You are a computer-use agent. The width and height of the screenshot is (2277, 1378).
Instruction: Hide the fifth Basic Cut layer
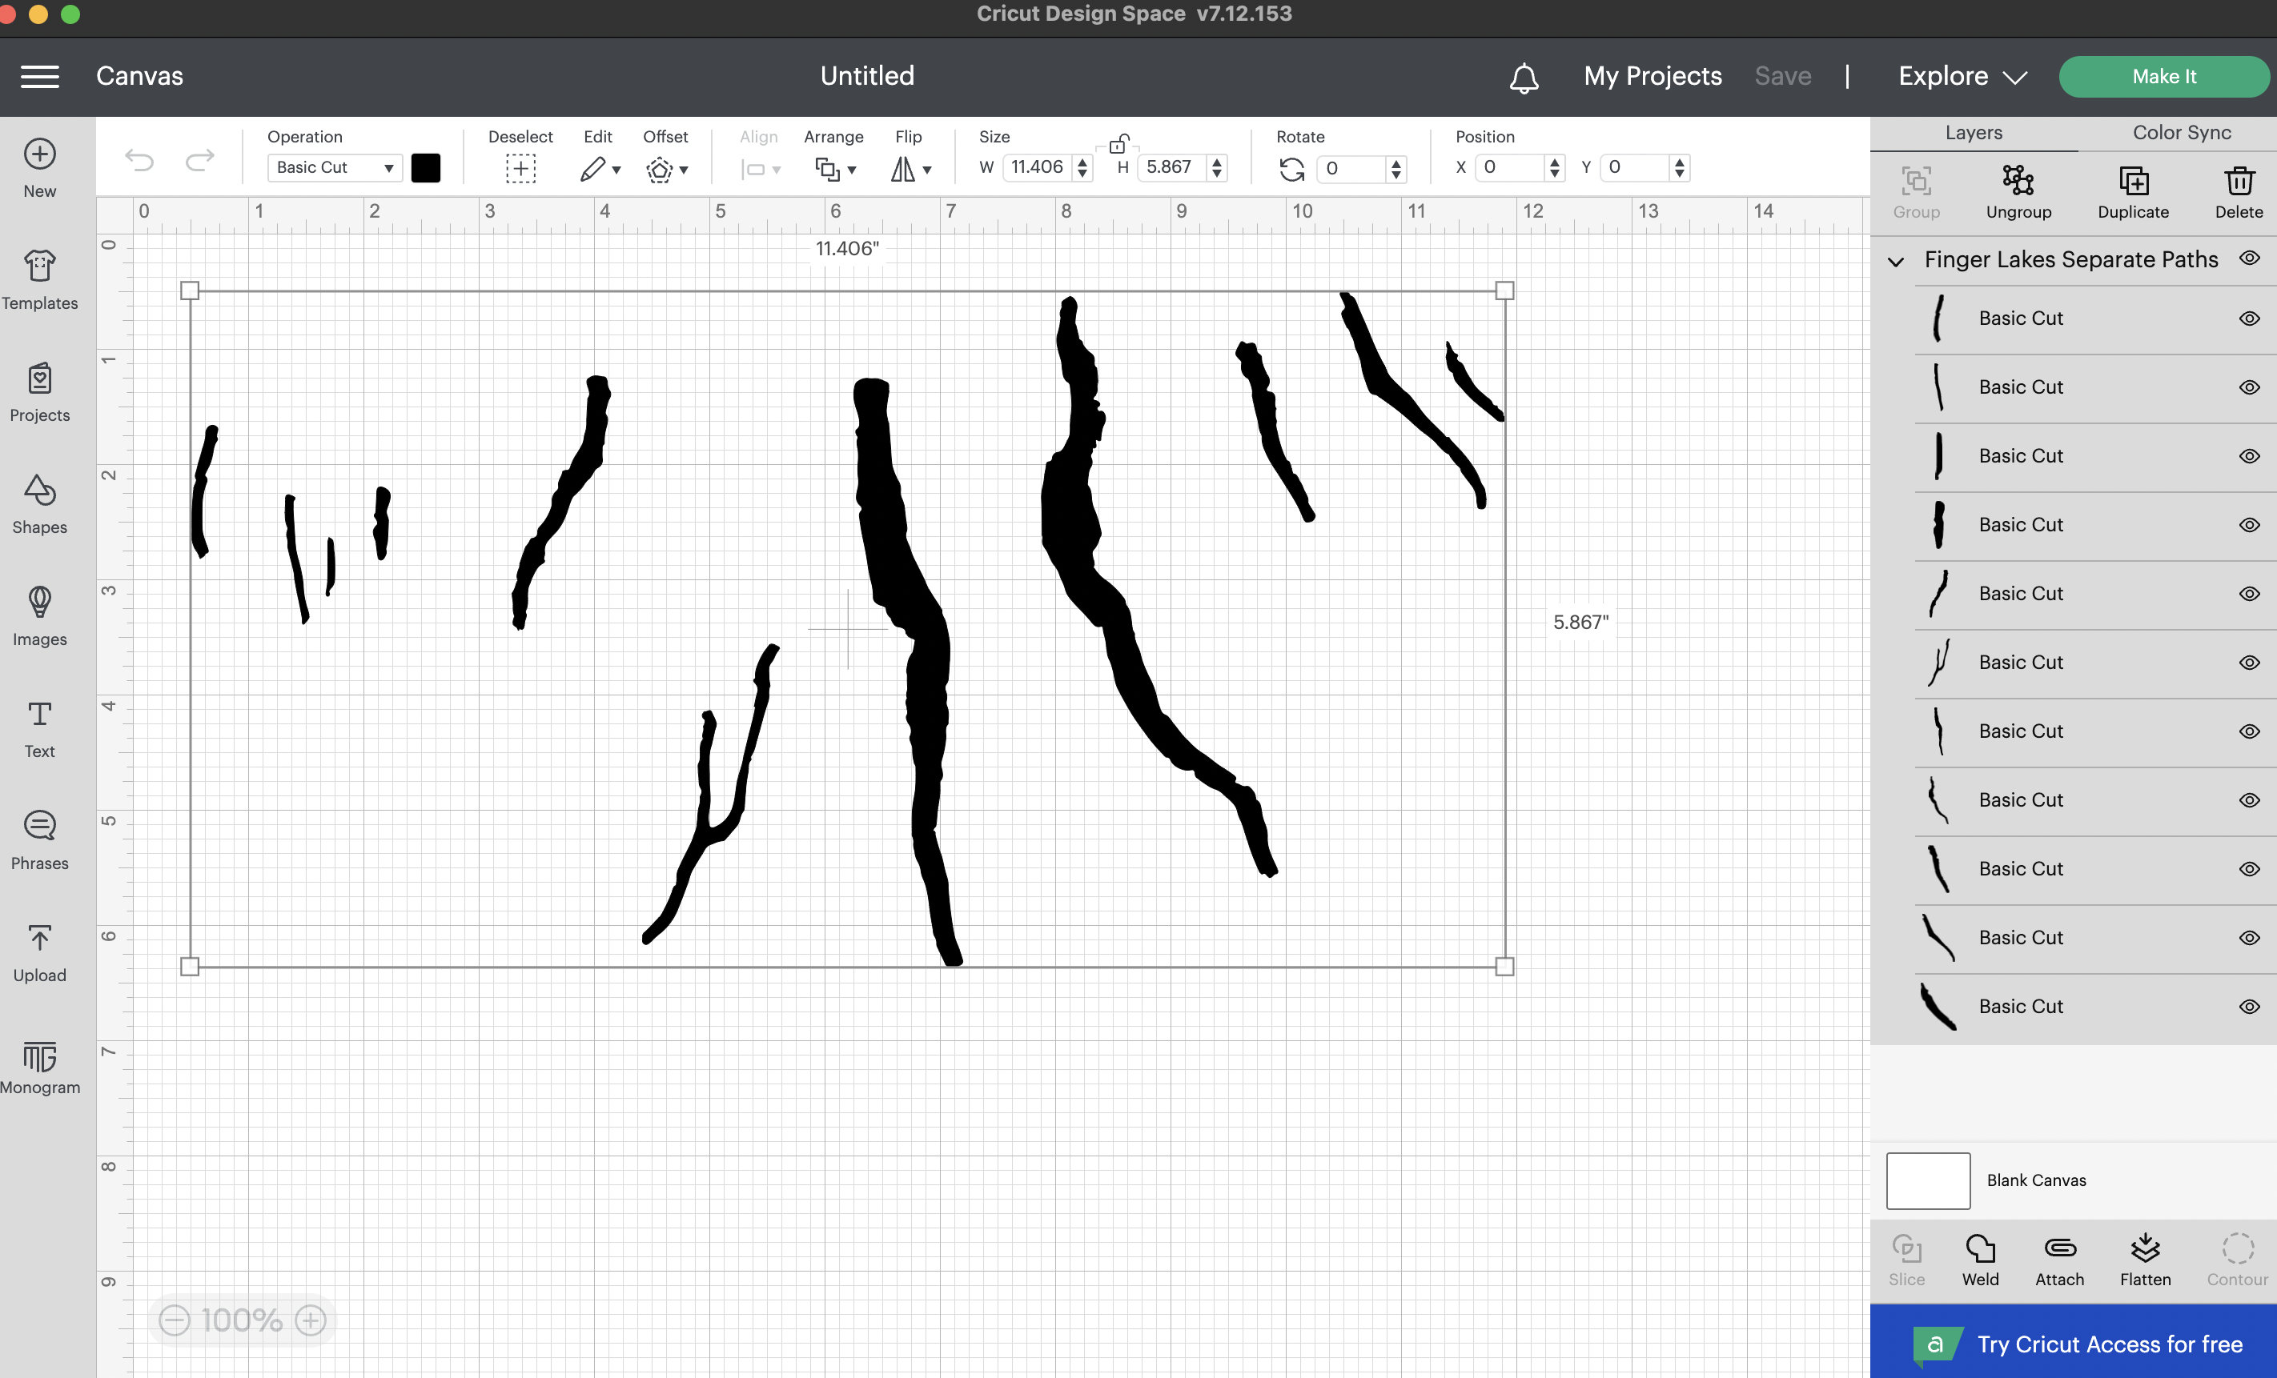2251,594
